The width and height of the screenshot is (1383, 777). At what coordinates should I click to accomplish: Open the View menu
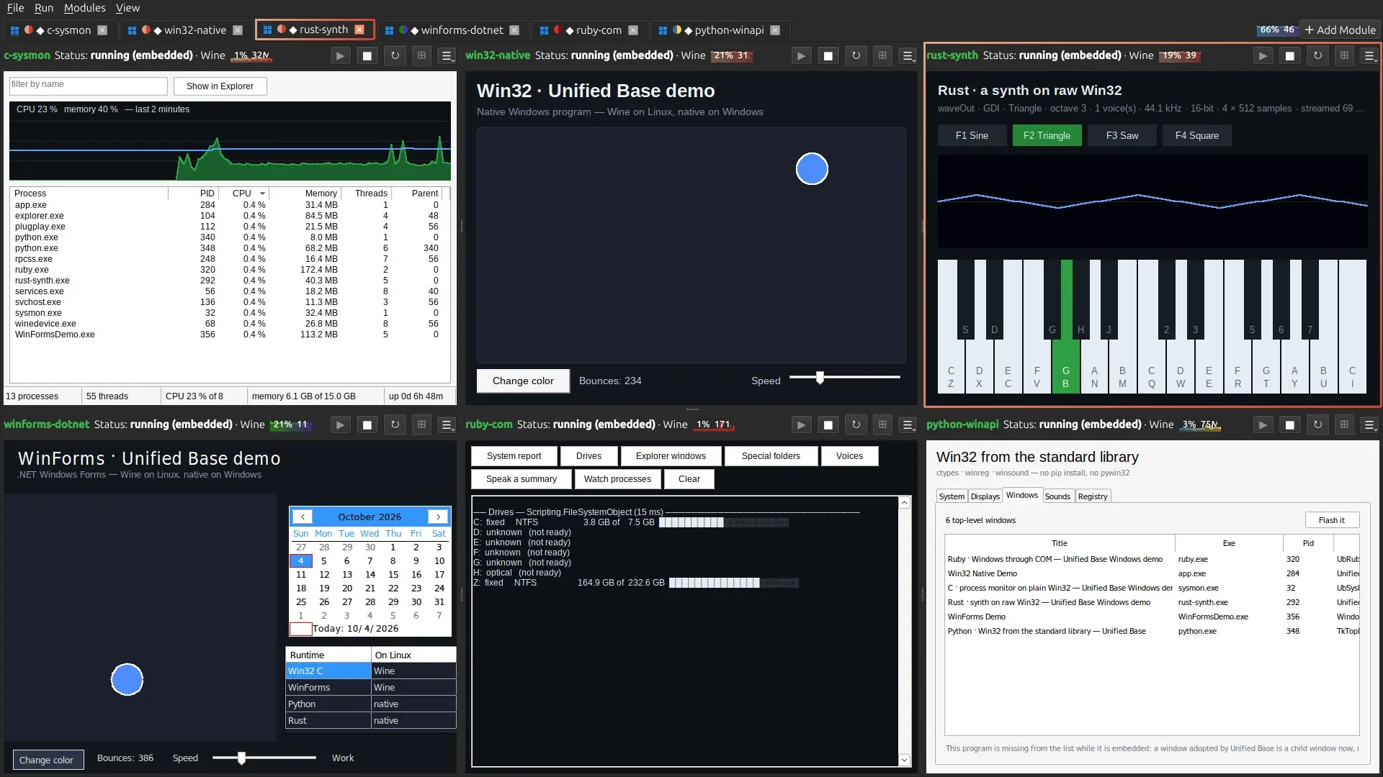coord(127,8)
